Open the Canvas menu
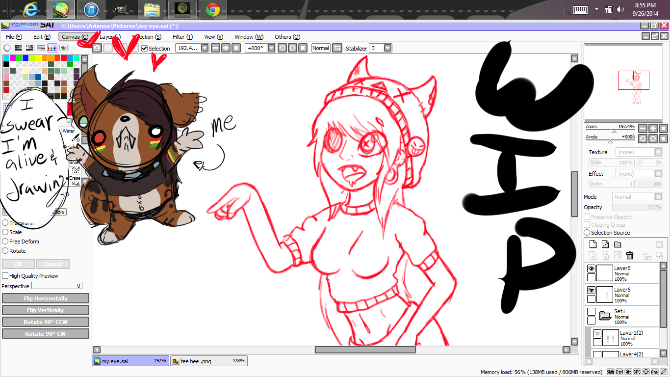Image resolution: width=670 pixels, height=377 pixels. (75, 37)
